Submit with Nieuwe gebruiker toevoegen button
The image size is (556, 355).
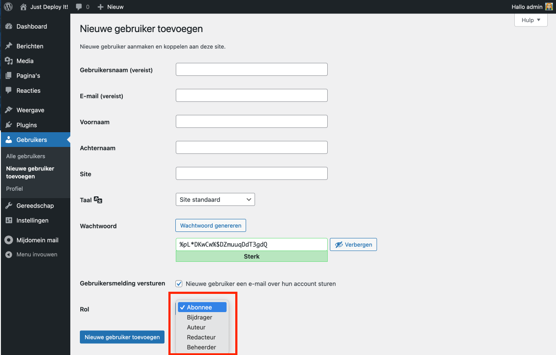(x=122, y=337)
